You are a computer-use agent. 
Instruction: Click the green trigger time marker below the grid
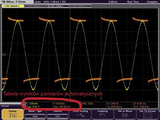(x=80, y=100)
